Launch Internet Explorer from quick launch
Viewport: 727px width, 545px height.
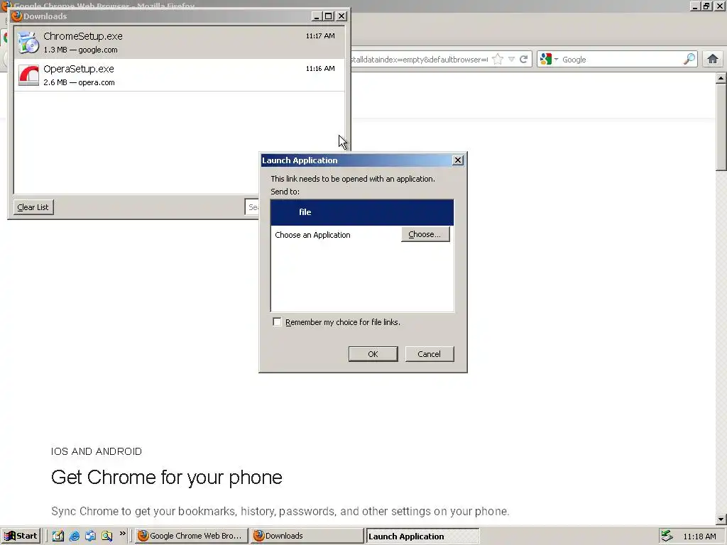click(74, 536)
